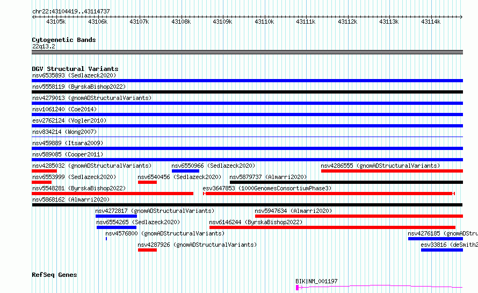Select the blue nsv6554265 variant bar
478x293 pixels.
click(x=117, y=227)
